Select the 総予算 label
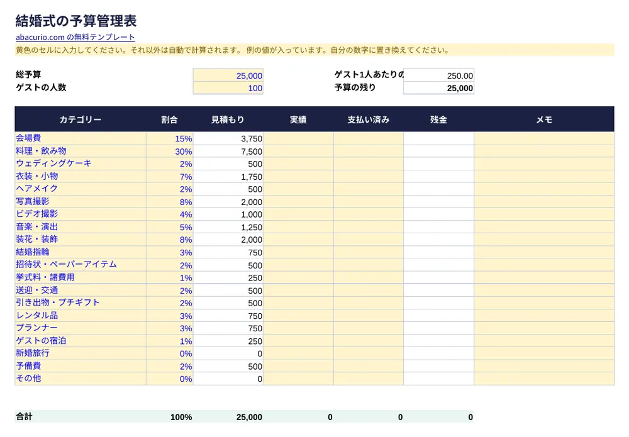The width and height of the screenshot is (629, 437). click(28, 75)
